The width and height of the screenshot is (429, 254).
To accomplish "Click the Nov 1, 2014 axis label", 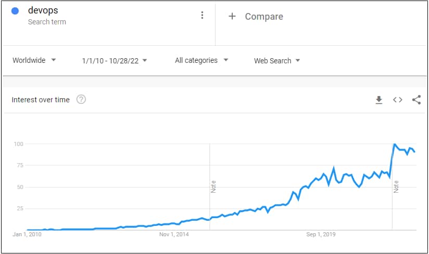I will click(x=174, y=234).
